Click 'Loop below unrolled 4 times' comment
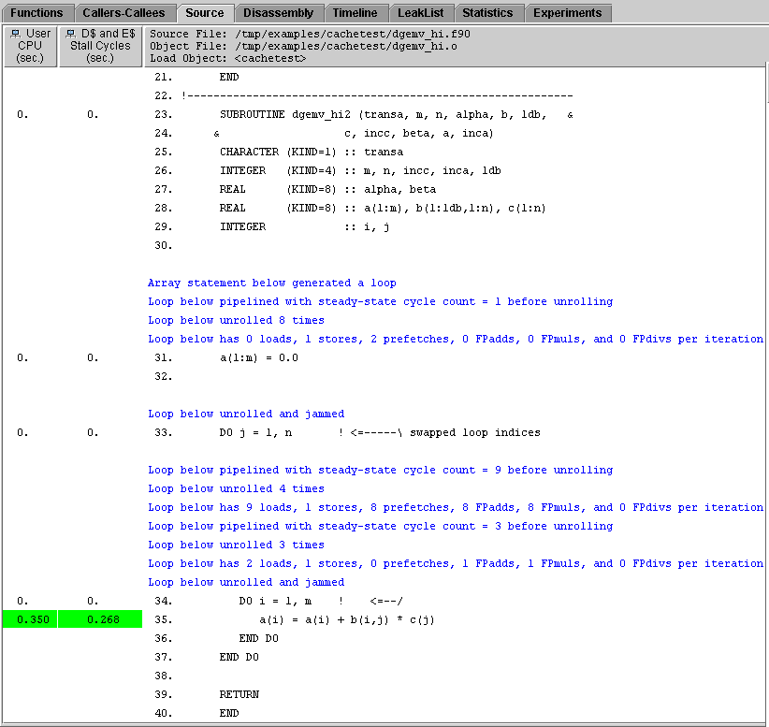The height and width of the screenshot is (727, 769). coord(237,488)
